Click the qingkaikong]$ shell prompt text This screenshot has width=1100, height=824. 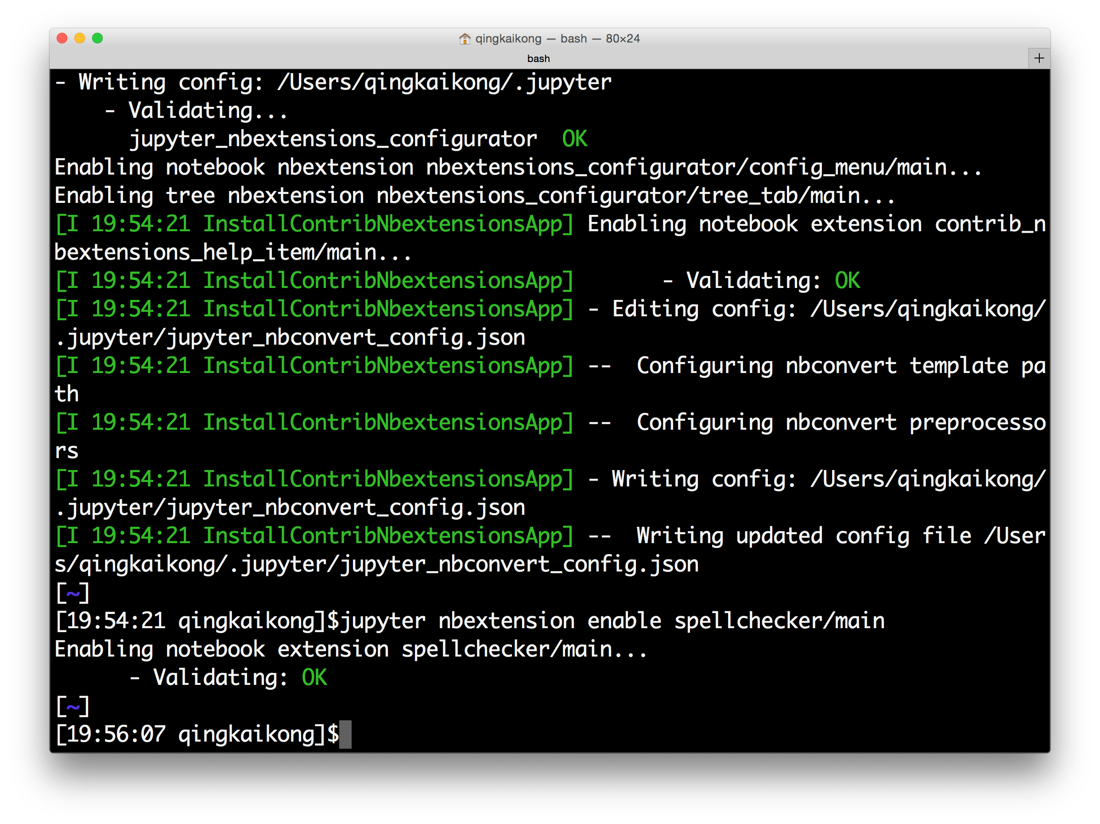pyautogui.click(x=254, y=735)
